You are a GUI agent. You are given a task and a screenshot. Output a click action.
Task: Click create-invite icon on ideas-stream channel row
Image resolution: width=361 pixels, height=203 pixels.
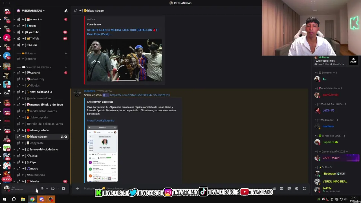[62, 137]
